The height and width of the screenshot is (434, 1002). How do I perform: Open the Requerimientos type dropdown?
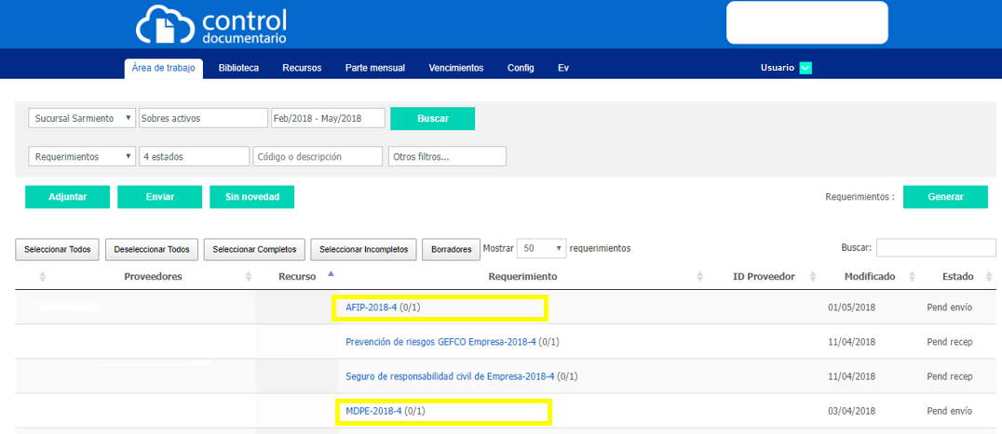tap(82, 157)
